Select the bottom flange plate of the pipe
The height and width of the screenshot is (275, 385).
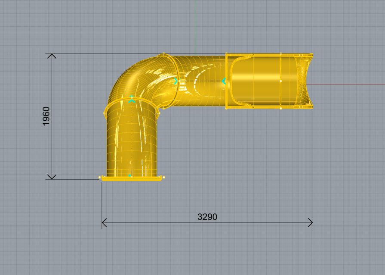click(x=132, y=178)
